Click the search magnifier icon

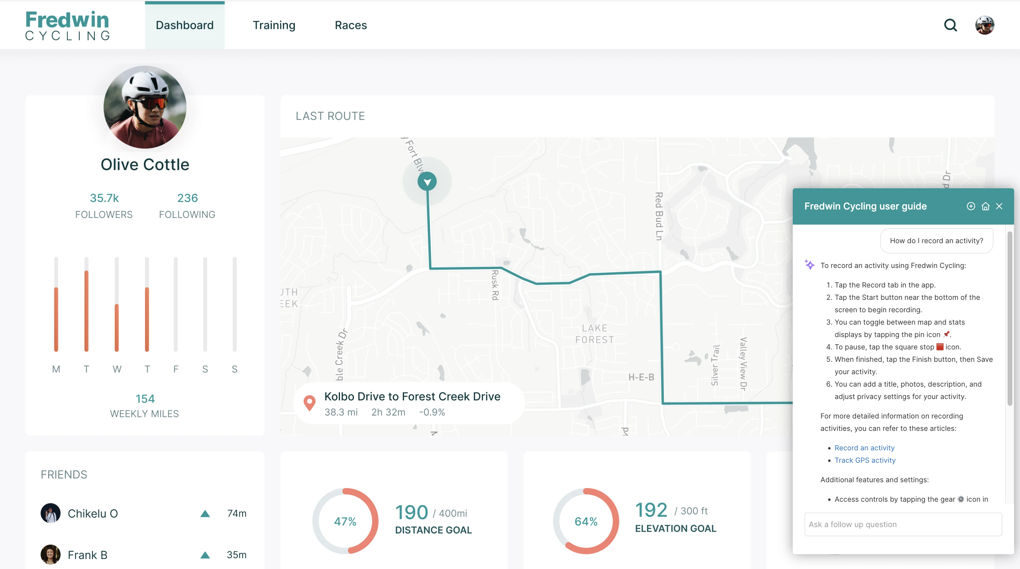(950, 25)
